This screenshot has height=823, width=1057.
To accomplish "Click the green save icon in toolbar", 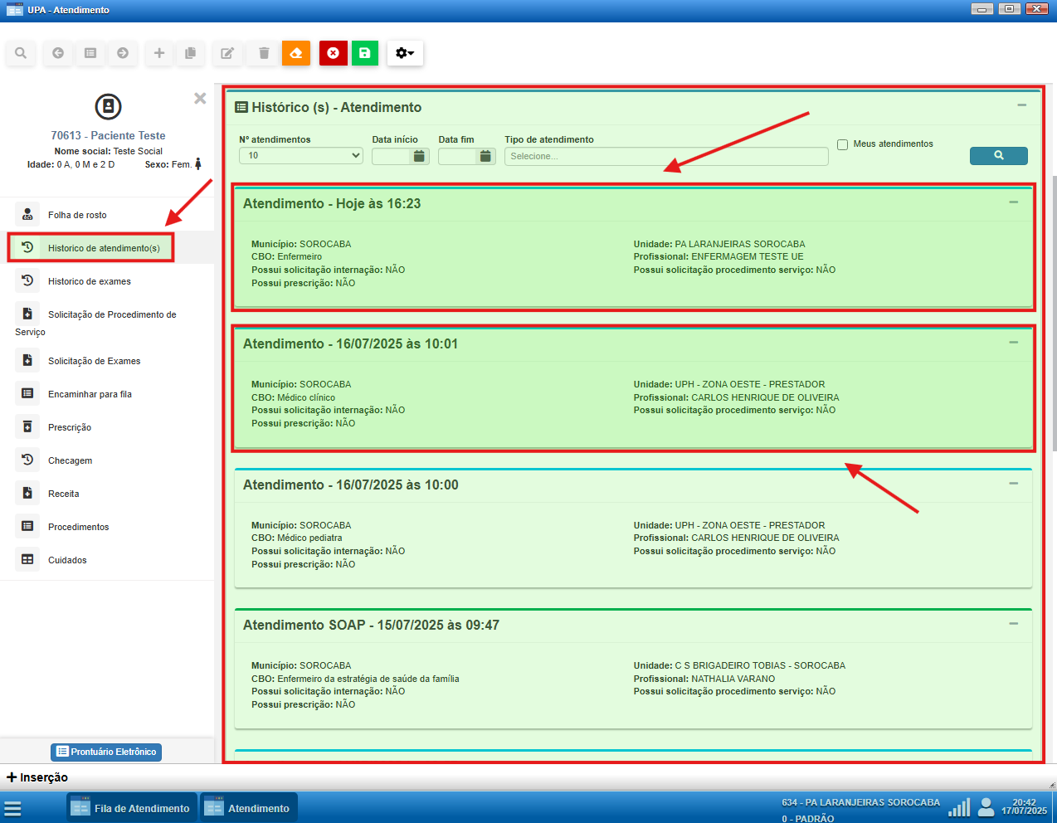I will 364,53.
